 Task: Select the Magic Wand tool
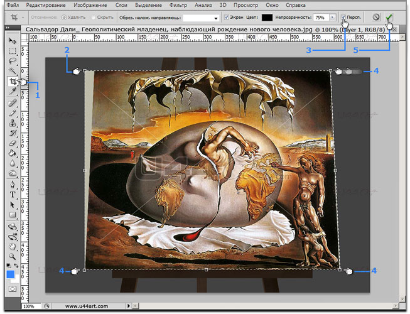point(13,71)
